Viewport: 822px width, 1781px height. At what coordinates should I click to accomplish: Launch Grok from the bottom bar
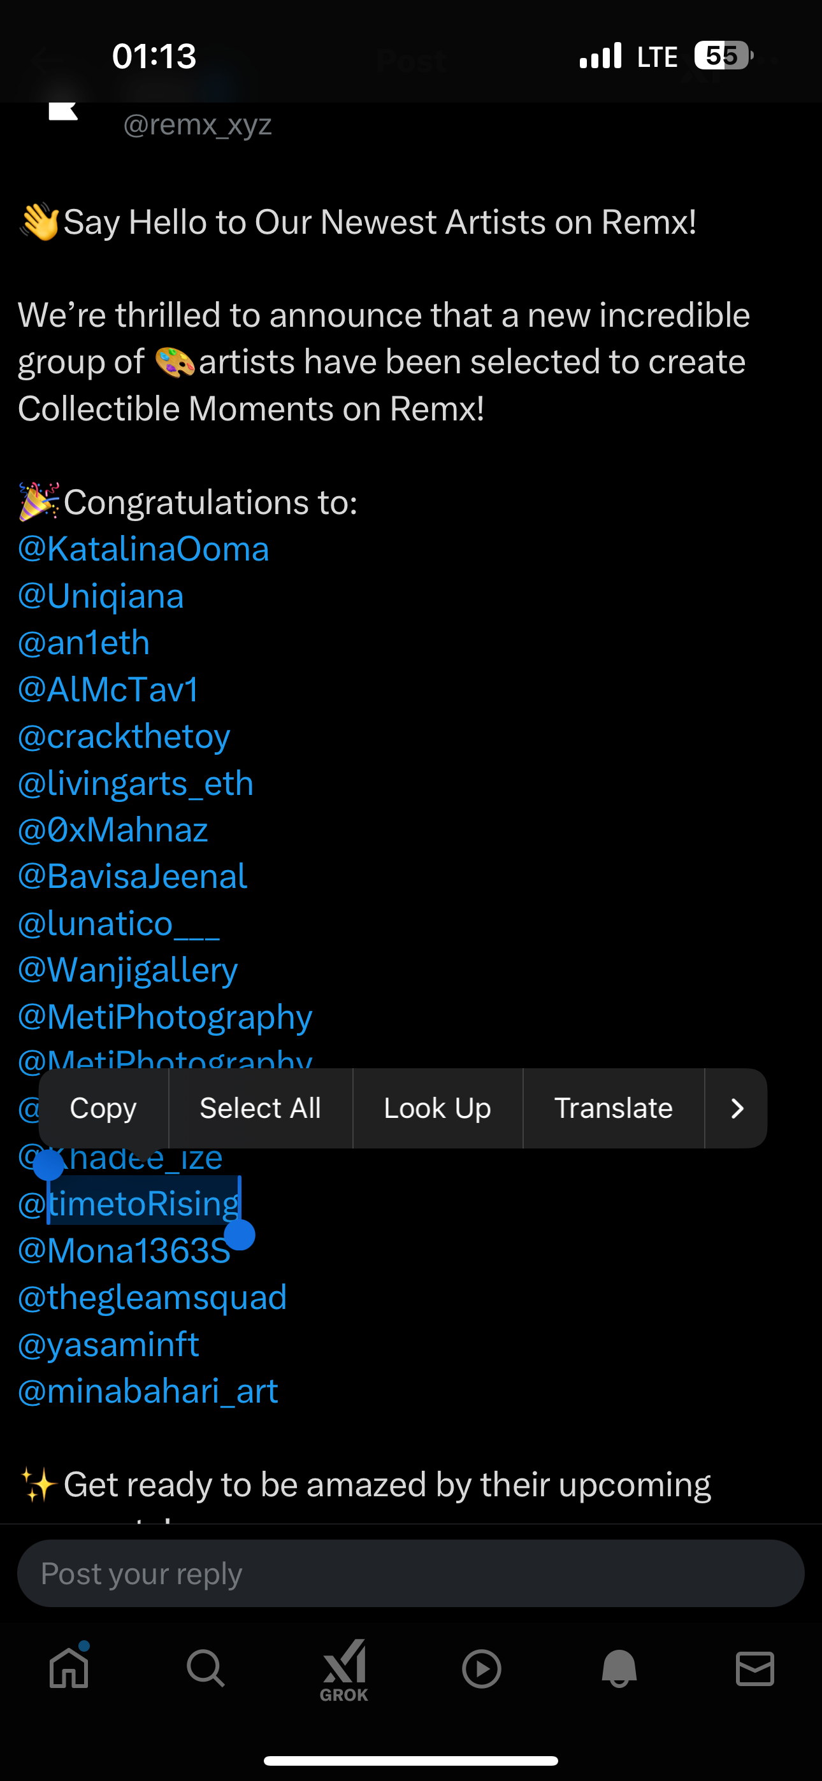[344, 1669]
